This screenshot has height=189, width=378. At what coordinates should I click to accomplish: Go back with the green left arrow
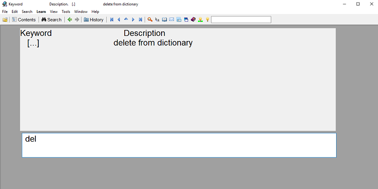coord(70,20)
